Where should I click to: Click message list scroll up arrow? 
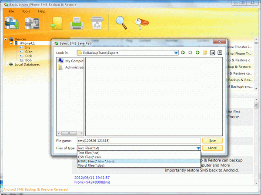coord(256,39)
